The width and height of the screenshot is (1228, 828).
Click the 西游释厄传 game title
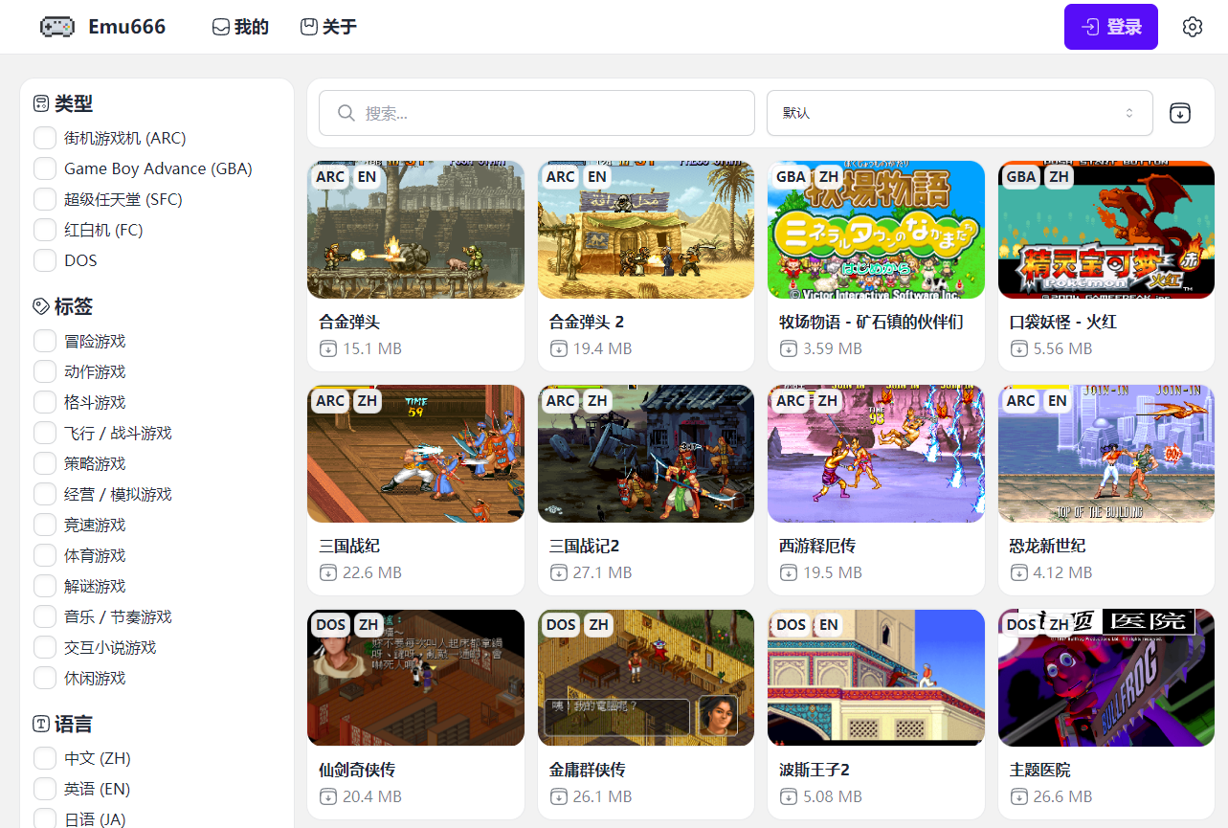click(x=817, y=546)
